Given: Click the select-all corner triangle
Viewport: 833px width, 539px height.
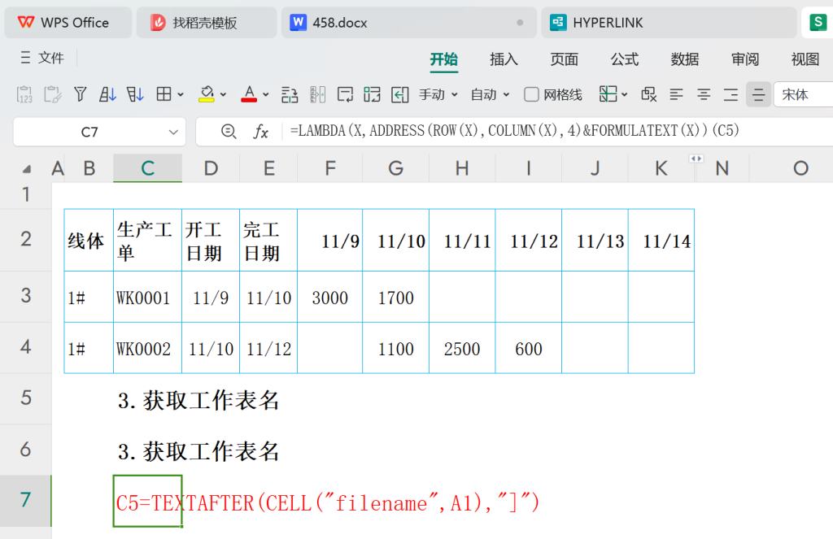Looking at the screenshot, I should click(x=26, y=169).
